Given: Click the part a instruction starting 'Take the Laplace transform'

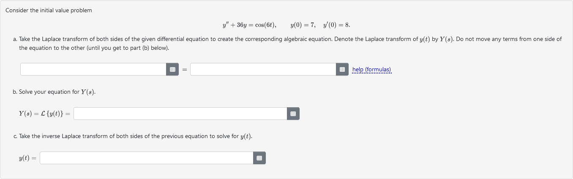Looking at the screenshot, I should (290, 43).
